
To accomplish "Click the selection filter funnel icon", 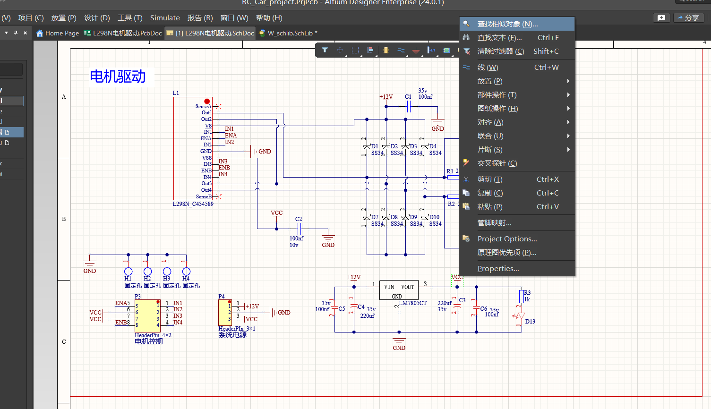I will pos(325,50).
